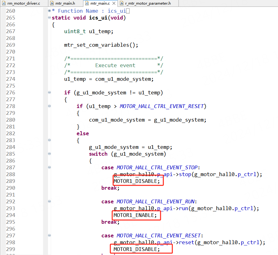The width and height of the screenshot is (278, 255).
Task: Collapse the if g_u1_mode_system block
Action: tap(49, 93)
